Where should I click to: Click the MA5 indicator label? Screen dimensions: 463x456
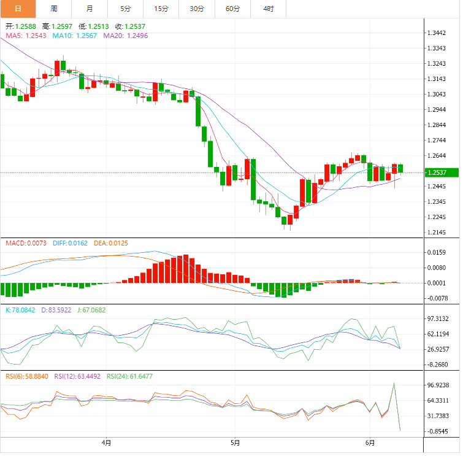coord(26,36)
